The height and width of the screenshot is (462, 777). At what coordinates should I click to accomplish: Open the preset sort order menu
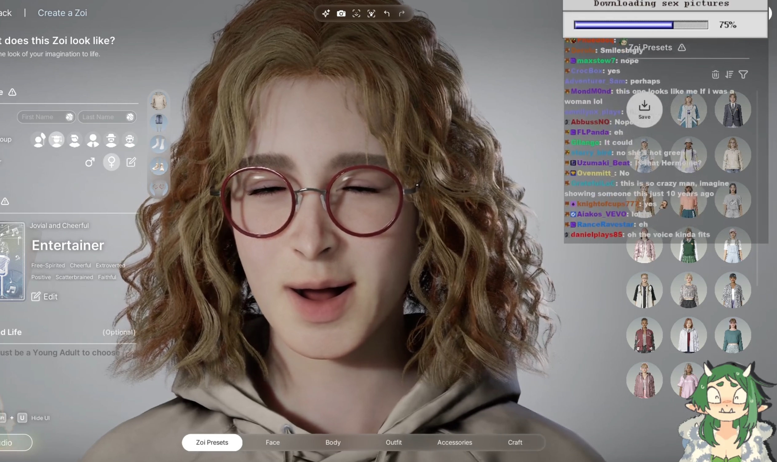click(729, 74)
